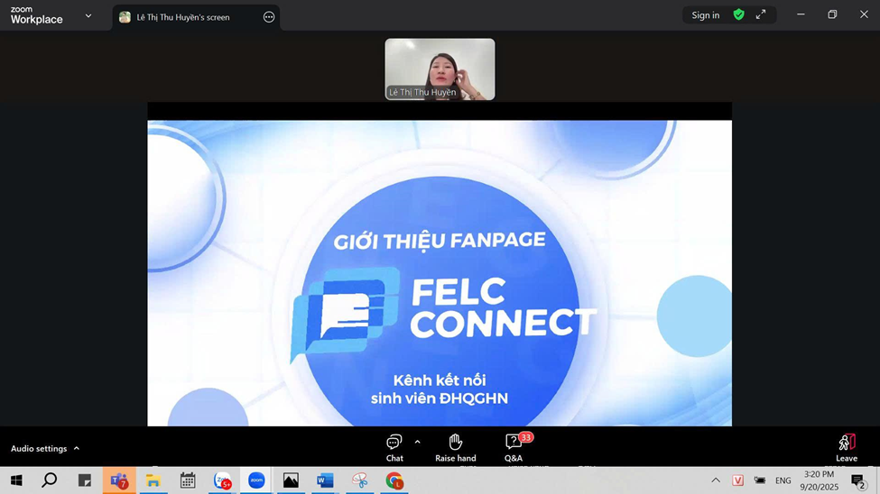
Task: Enter full screen mode
Action: coord(761,15)
